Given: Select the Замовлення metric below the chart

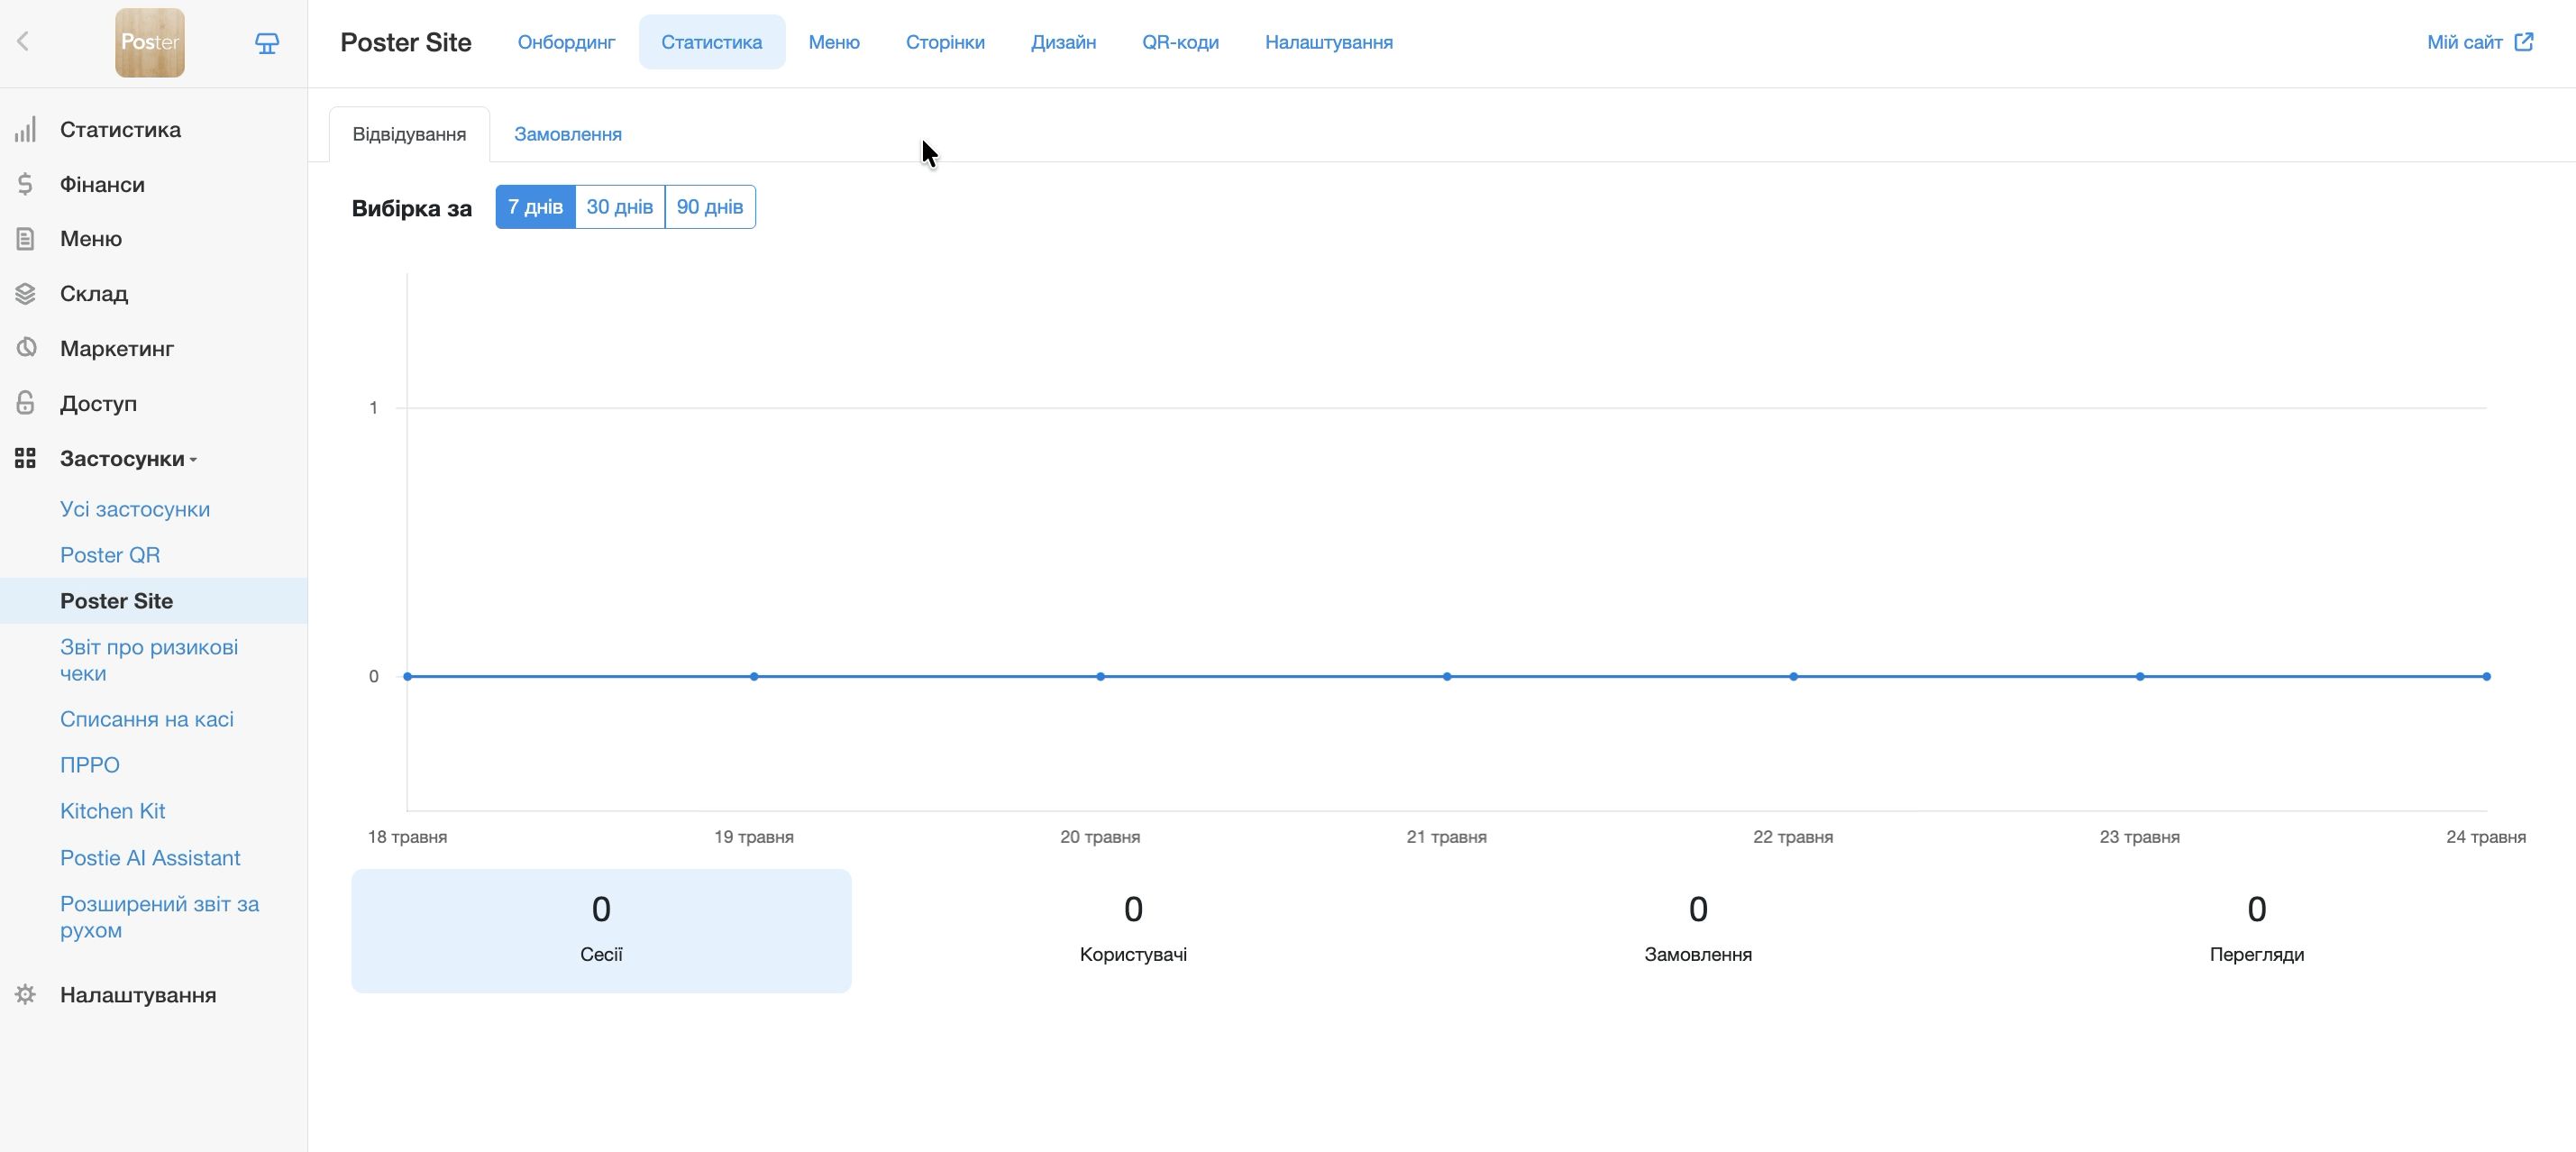Looking at the screenshot, I should point(1698,931).
